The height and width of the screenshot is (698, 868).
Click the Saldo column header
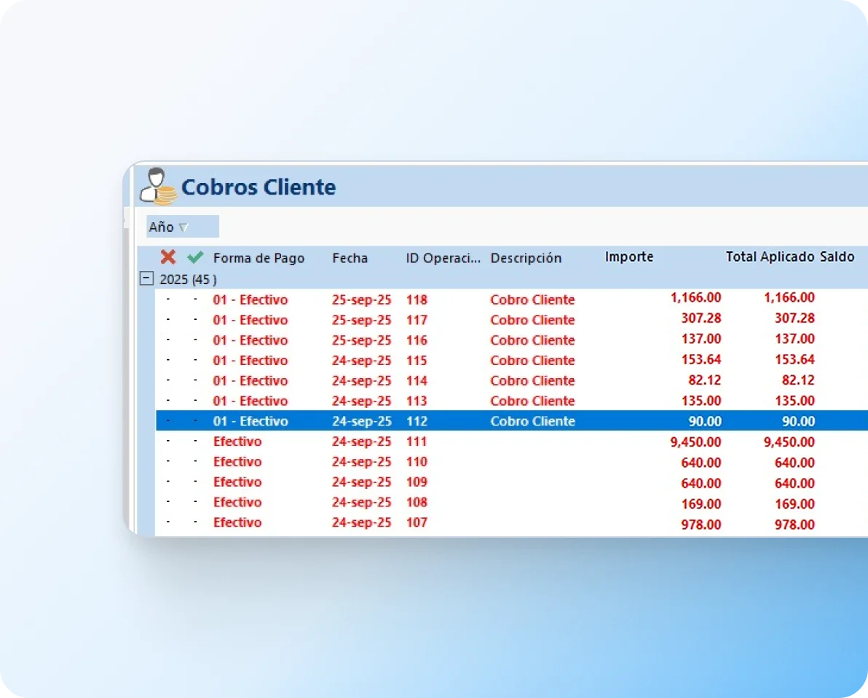837,256
